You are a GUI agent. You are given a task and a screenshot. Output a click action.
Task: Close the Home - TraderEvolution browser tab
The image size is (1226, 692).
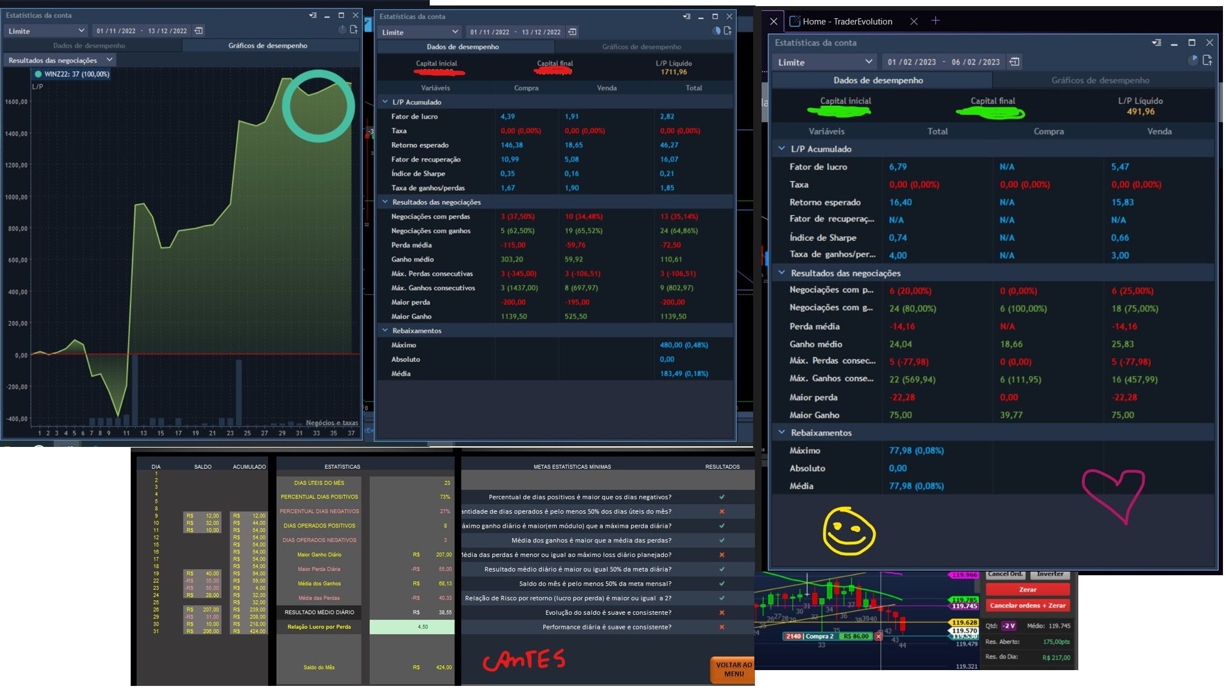click(914, 21)
